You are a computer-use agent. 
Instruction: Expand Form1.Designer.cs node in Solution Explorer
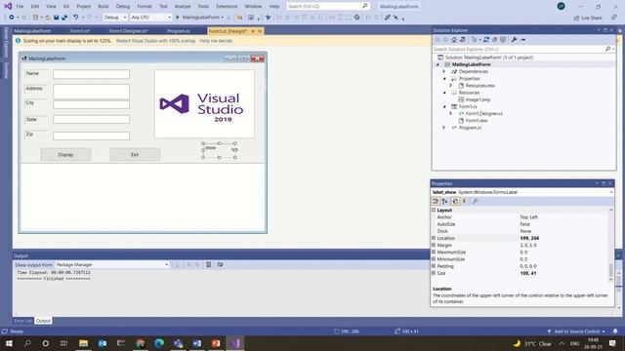click(451, 113)
